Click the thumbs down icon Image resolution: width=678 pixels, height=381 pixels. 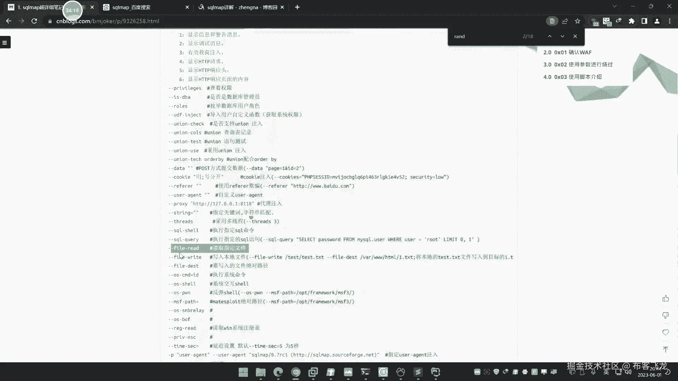[666, 315]
